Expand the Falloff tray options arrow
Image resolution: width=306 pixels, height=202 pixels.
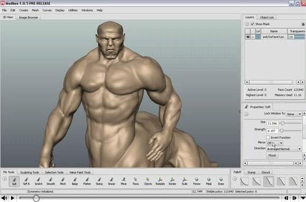pyautogui.click(x=235, y=179)
